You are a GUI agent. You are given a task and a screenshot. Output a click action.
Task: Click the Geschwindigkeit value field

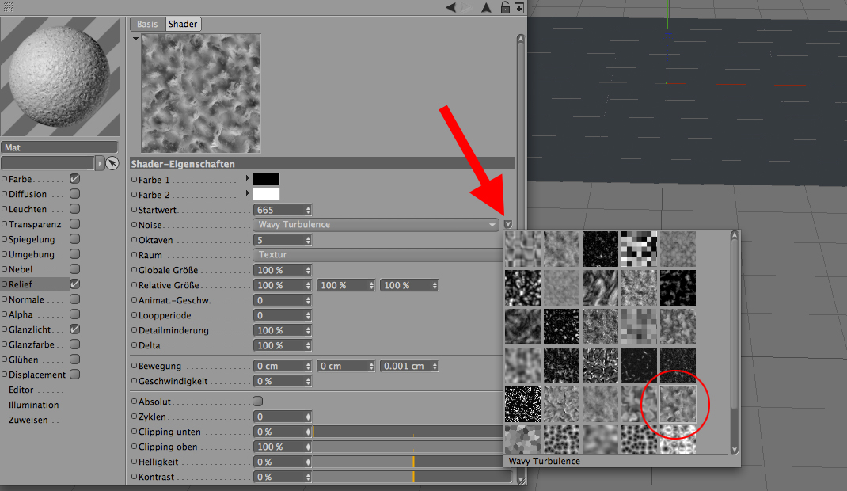tap(279, 382)
